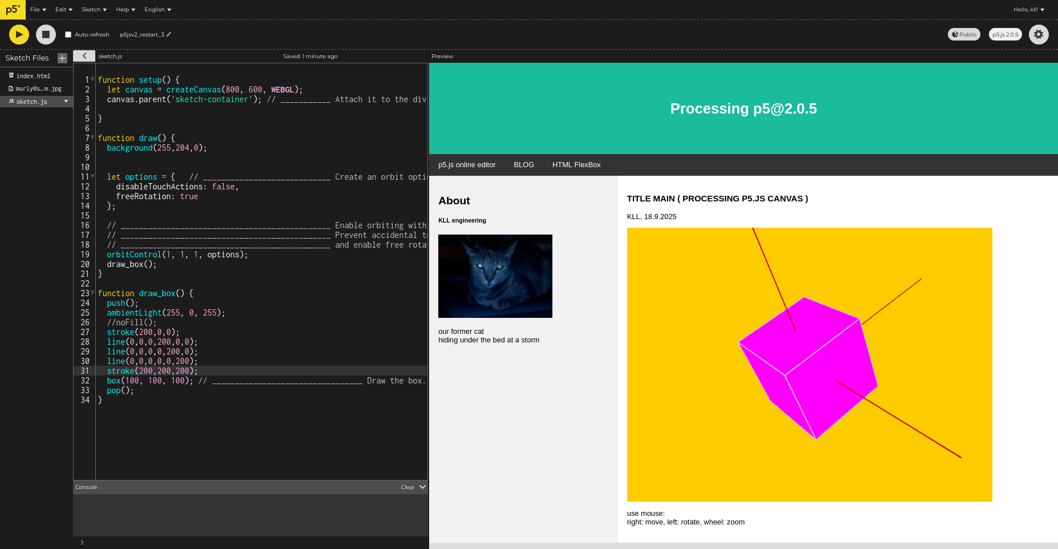This screenshot has height=549, width=1058.
Task: Open the Sketch menu
Action: point(94,10)
